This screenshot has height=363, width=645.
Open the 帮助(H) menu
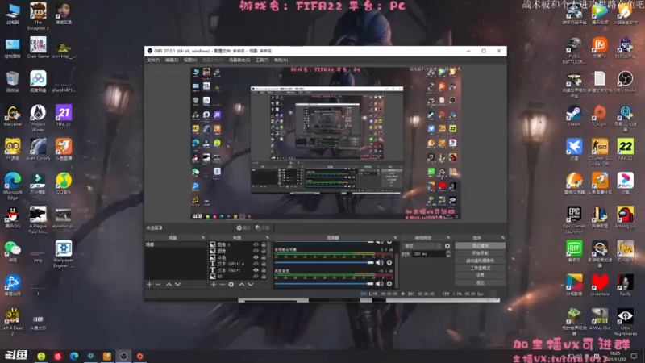281,60
